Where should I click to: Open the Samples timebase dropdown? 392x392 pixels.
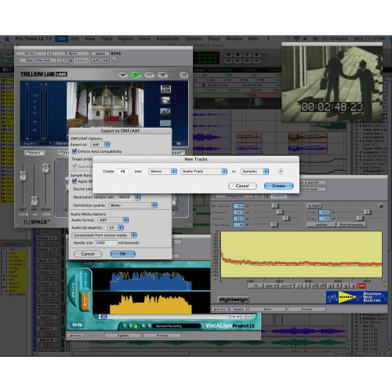tap(255, 172)
